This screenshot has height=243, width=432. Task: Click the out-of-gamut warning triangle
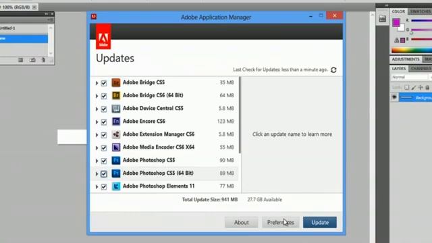coord(396,40)
